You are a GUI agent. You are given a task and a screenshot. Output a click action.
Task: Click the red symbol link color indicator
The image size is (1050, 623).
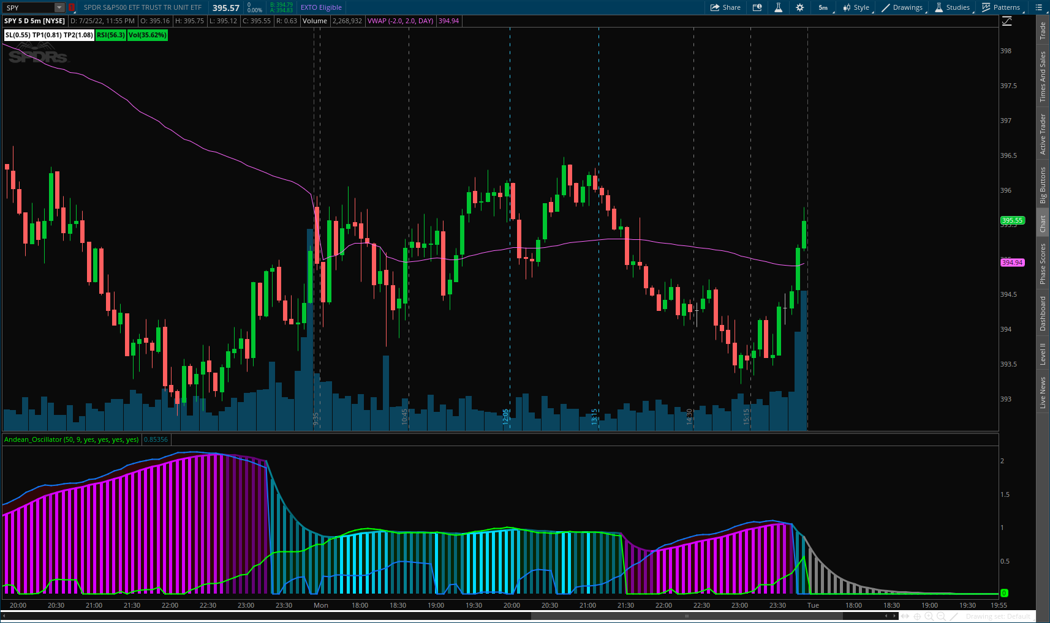tap(72, 7)
